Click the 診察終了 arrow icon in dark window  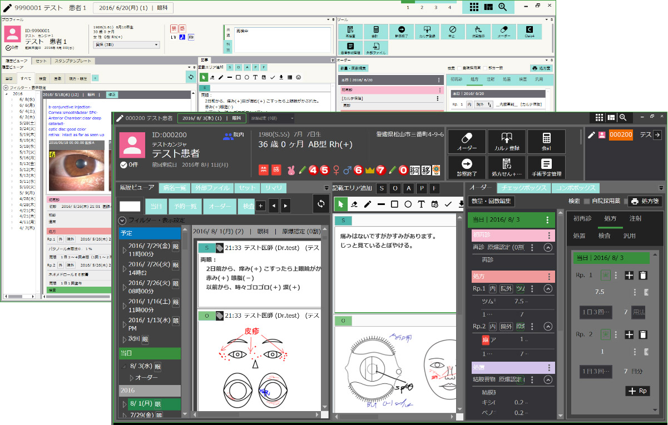467,164
